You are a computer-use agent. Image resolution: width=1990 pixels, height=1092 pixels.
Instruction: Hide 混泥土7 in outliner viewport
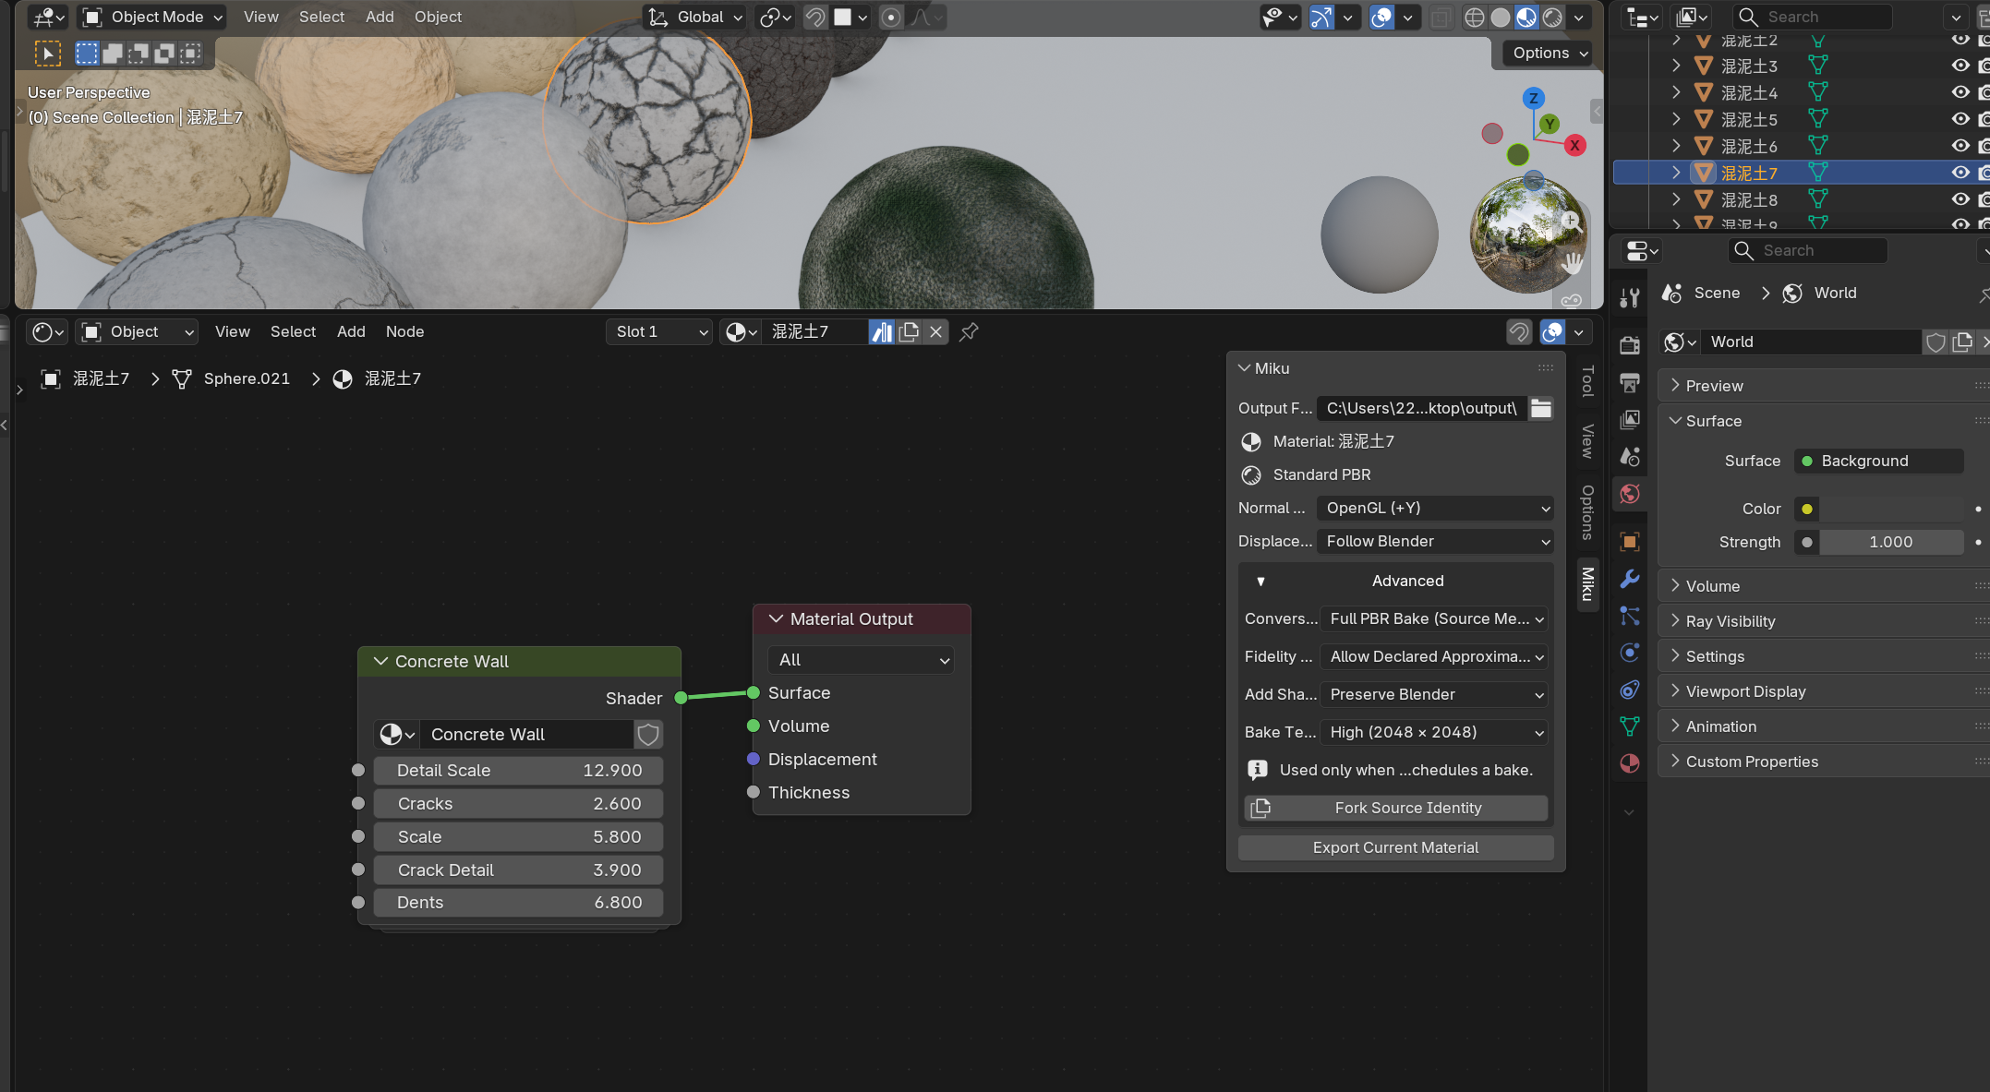coord(1960,173)
